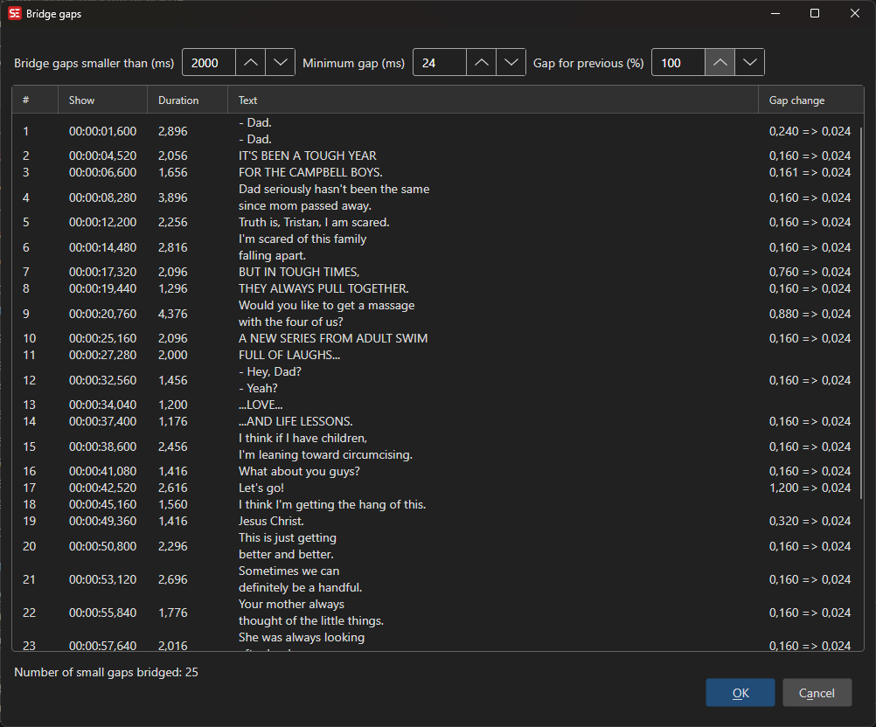Click the Duration column header
Viewport: 876px width, 727px height.
pyautogui.click(x=178, y=100)
